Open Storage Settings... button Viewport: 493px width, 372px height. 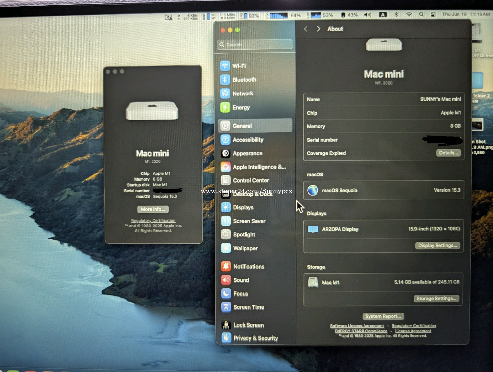[x=436, y=298]
